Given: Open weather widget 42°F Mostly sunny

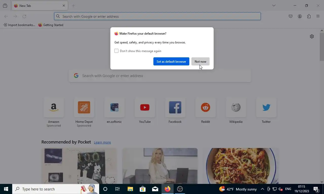Looking at the screenshot, I should click(238, 189).
